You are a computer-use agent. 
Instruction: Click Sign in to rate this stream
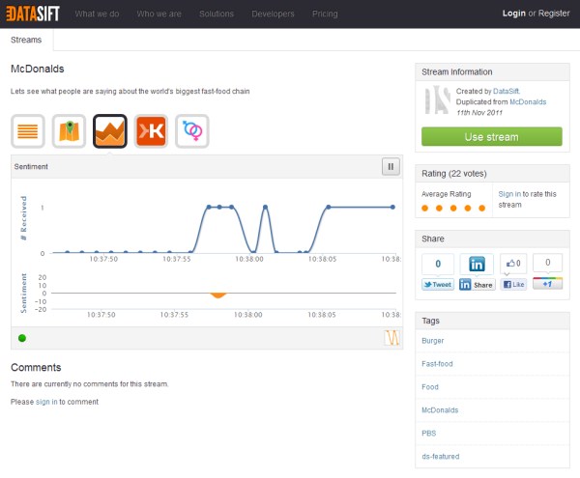(509, 194)
